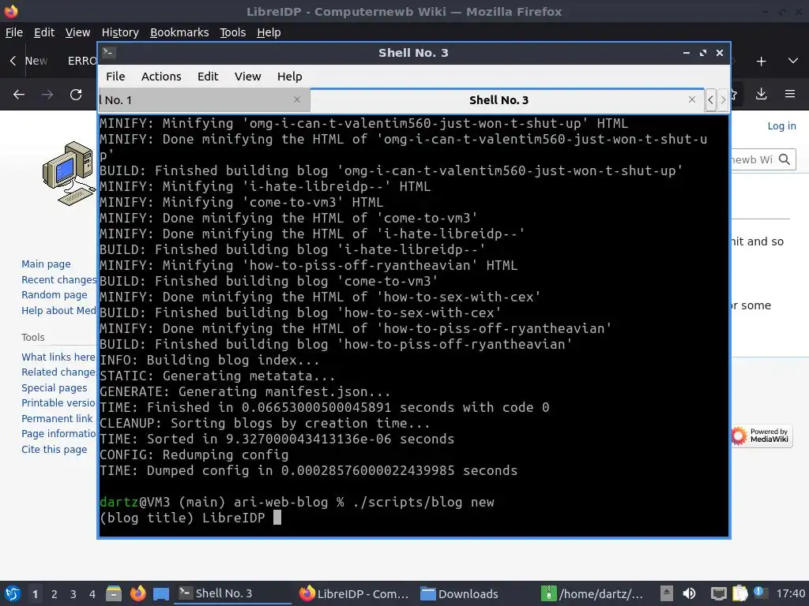Switch to virtual desktop 1
The width and height of the screenshot is (809, 606).
point(35,594)
